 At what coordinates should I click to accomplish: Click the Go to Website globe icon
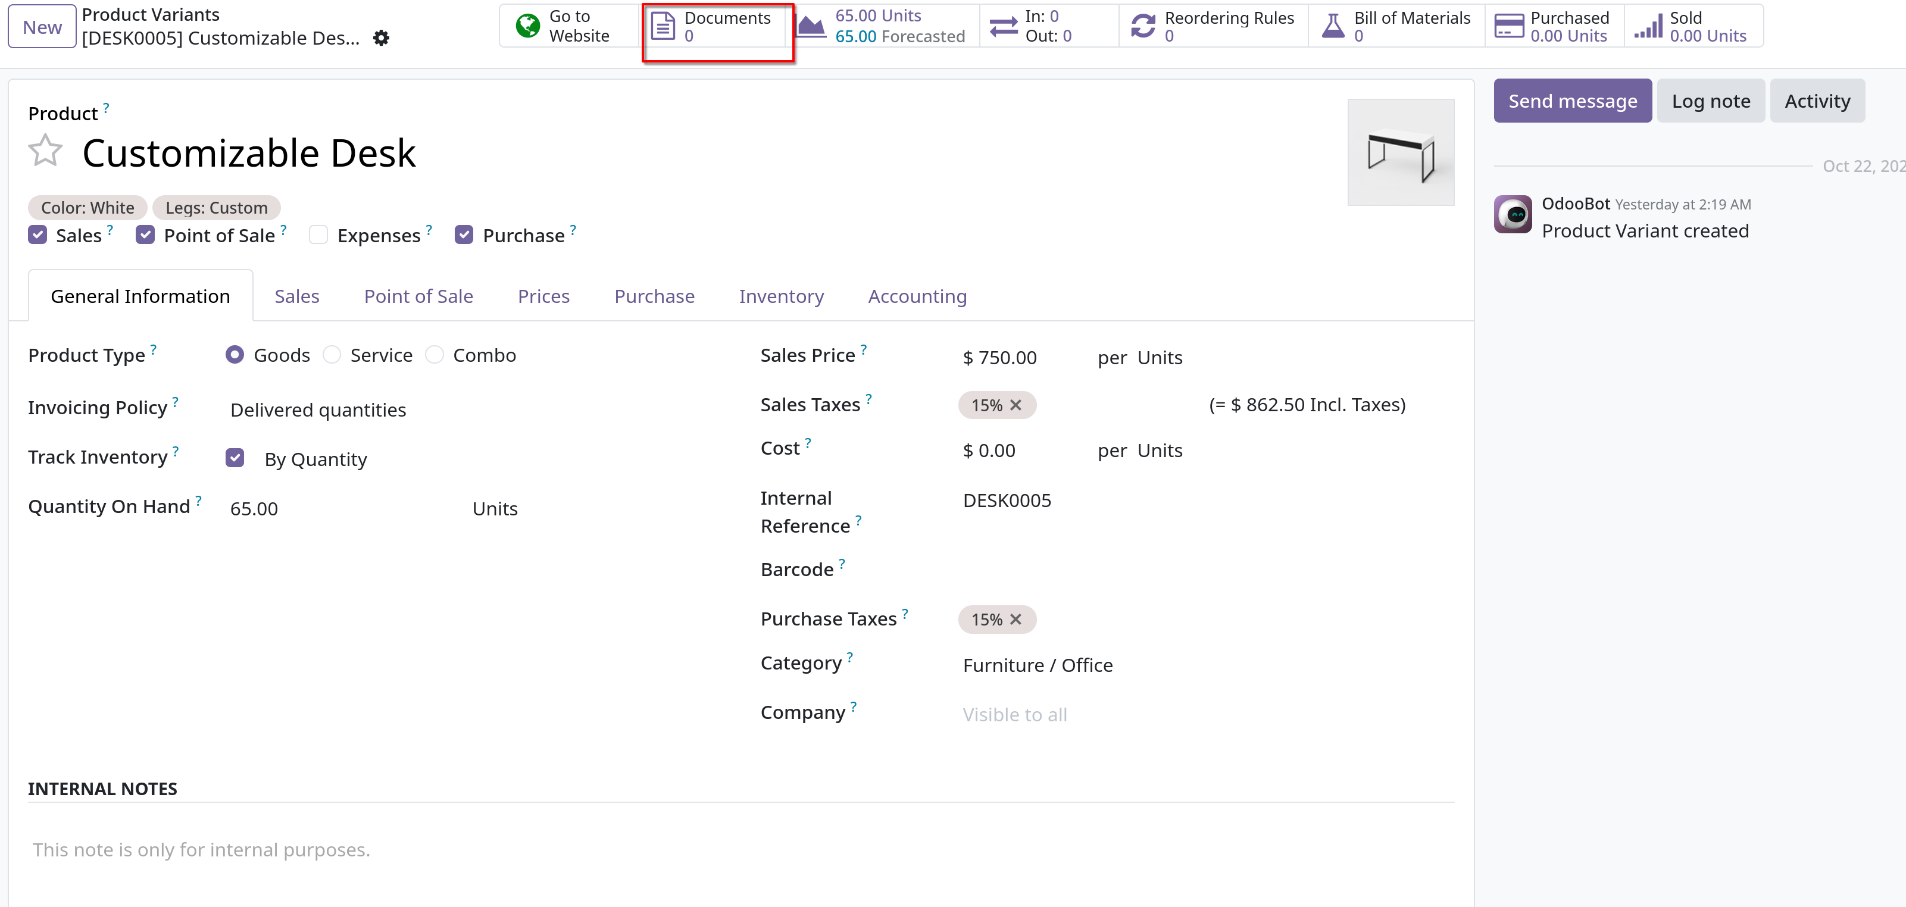527,26
